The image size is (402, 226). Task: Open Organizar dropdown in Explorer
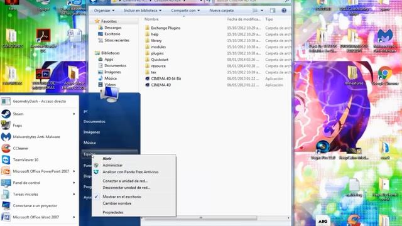(x=104, y=11)
